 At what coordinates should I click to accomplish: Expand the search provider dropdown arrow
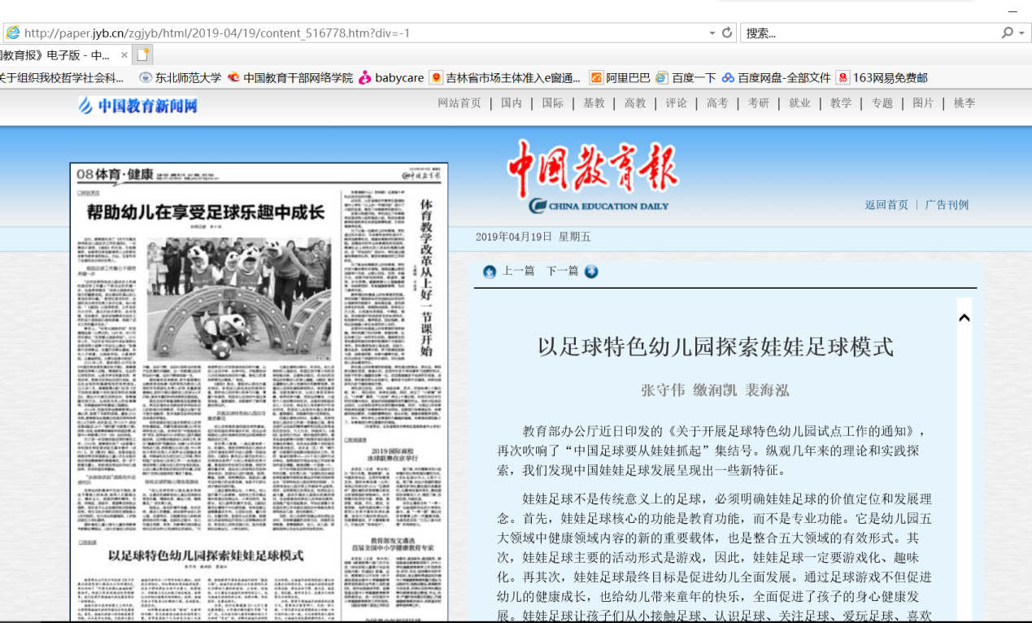1021,33
